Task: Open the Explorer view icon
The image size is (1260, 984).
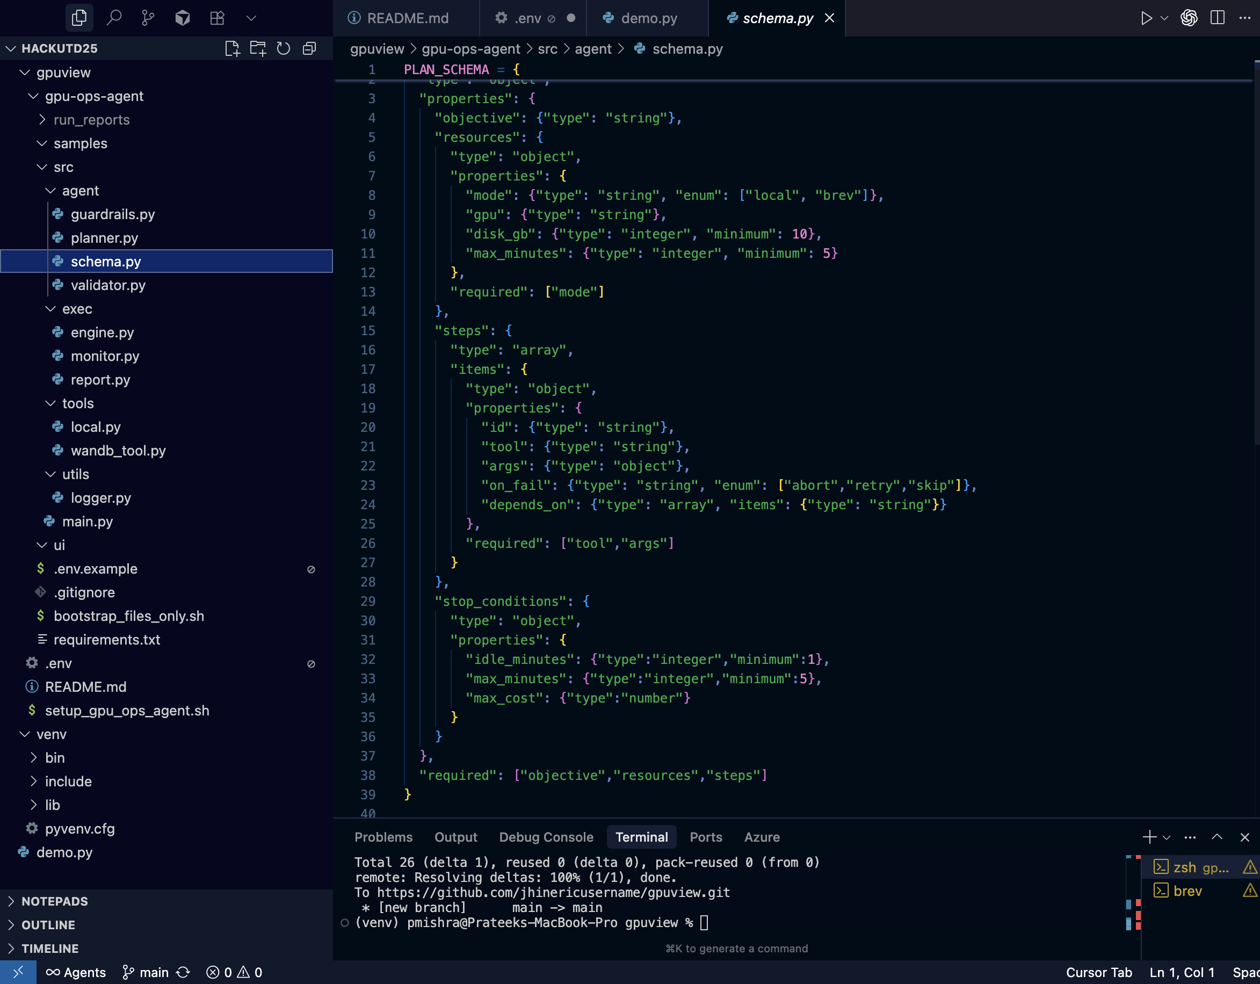Action: [x=79, y=18]
